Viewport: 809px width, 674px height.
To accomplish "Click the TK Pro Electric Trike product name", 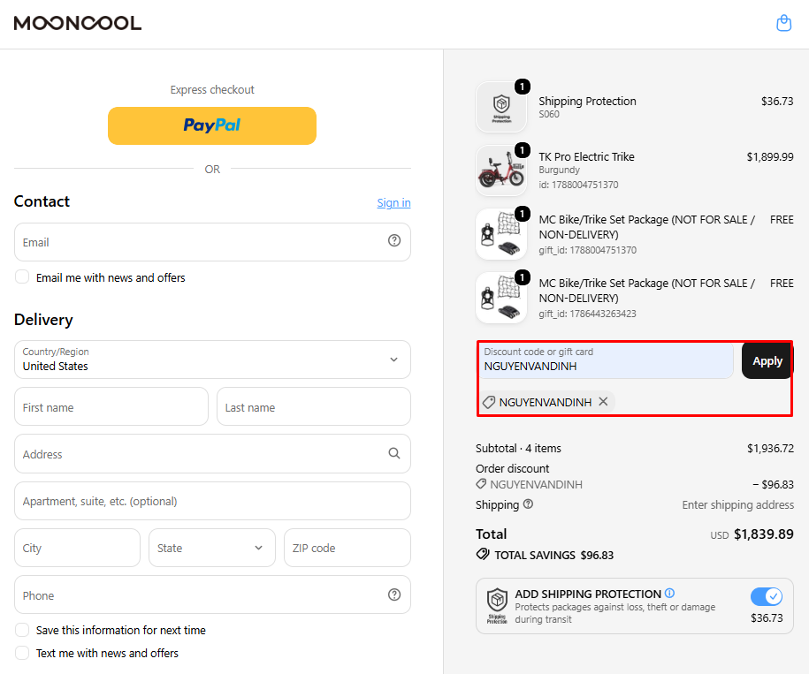I will click(586, 156).
